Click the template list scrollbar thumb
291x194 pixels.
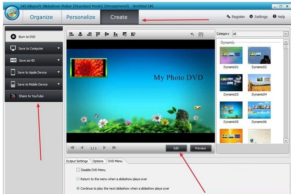pyautogui.click(x=286, y=46)
